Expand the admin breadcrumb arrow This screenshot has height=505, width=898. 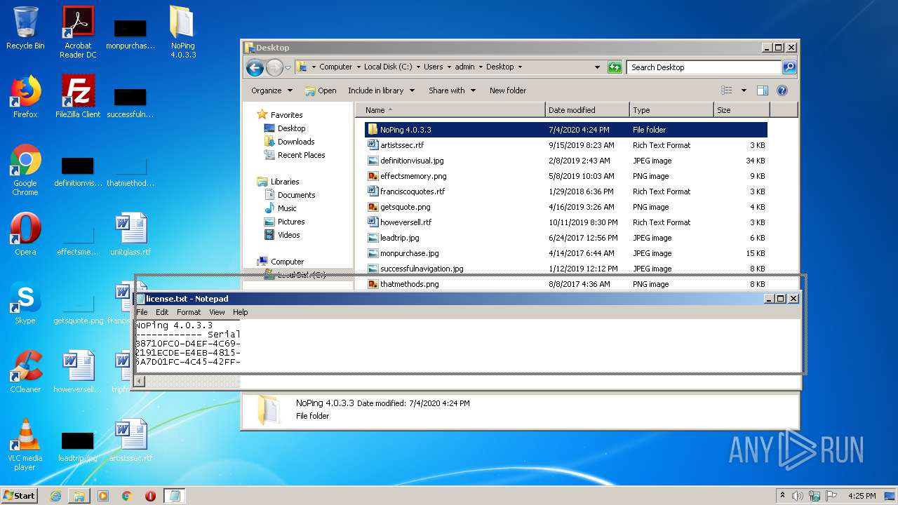point(481,67)
